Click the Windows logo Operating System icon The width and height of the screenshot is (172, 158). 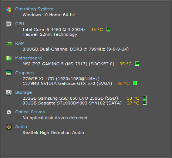point(9,9)
